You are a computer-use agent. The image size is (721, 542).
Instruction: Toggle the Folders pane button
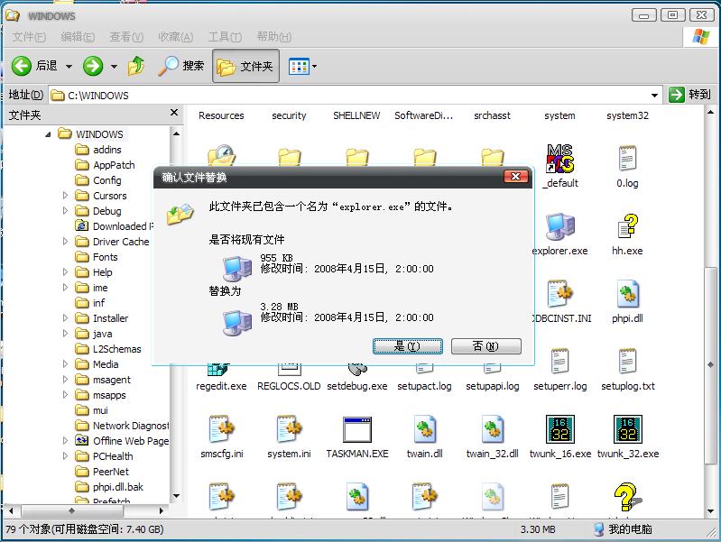245,66
